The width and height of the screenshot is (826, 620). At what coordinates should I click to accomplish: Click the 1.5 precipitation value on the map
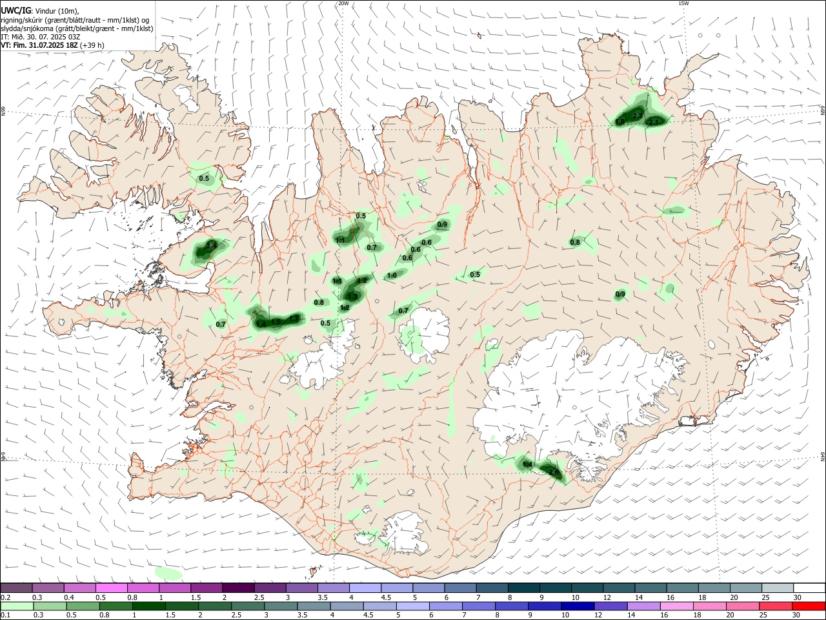pos(276,322)
